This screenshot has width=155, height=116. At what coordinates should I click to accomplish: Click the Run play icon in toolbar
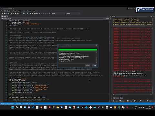(39, 14)
